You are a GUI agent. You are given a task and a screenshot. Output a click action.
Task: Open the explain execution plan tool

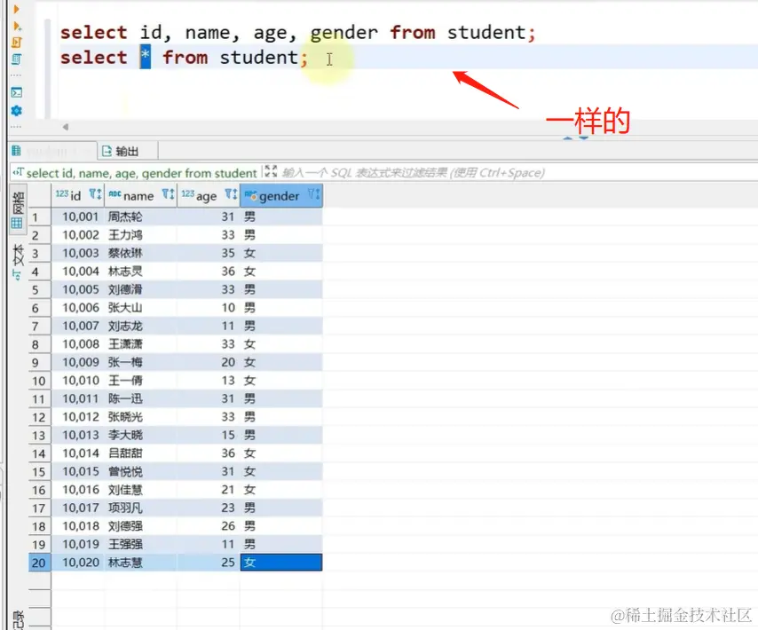click(x=17, y=59)
